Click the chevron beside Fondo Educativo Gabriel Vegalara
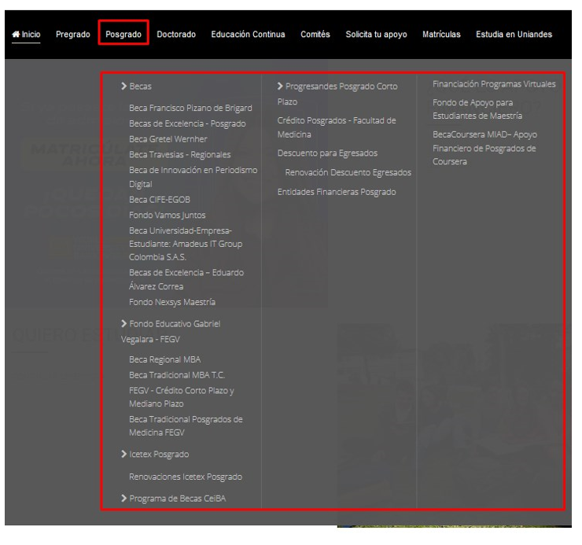The width and height of the screenshot is (582, 545). pyautogui.click(x=124, y=324)
